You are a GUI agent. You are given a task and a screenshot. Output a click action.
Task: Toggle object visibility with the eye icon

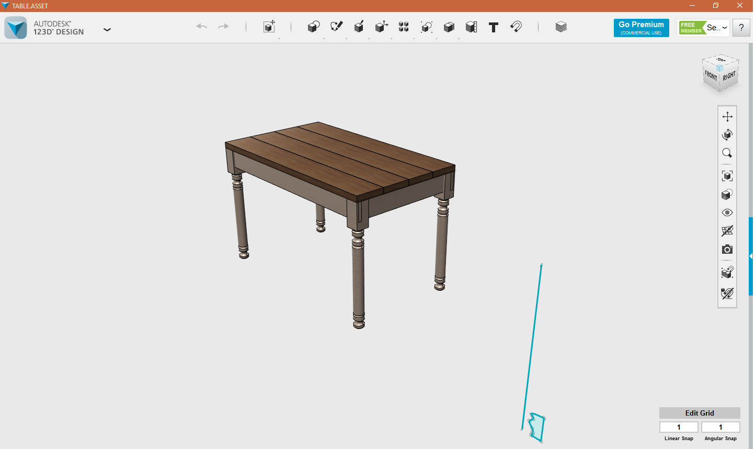[727, 212]
